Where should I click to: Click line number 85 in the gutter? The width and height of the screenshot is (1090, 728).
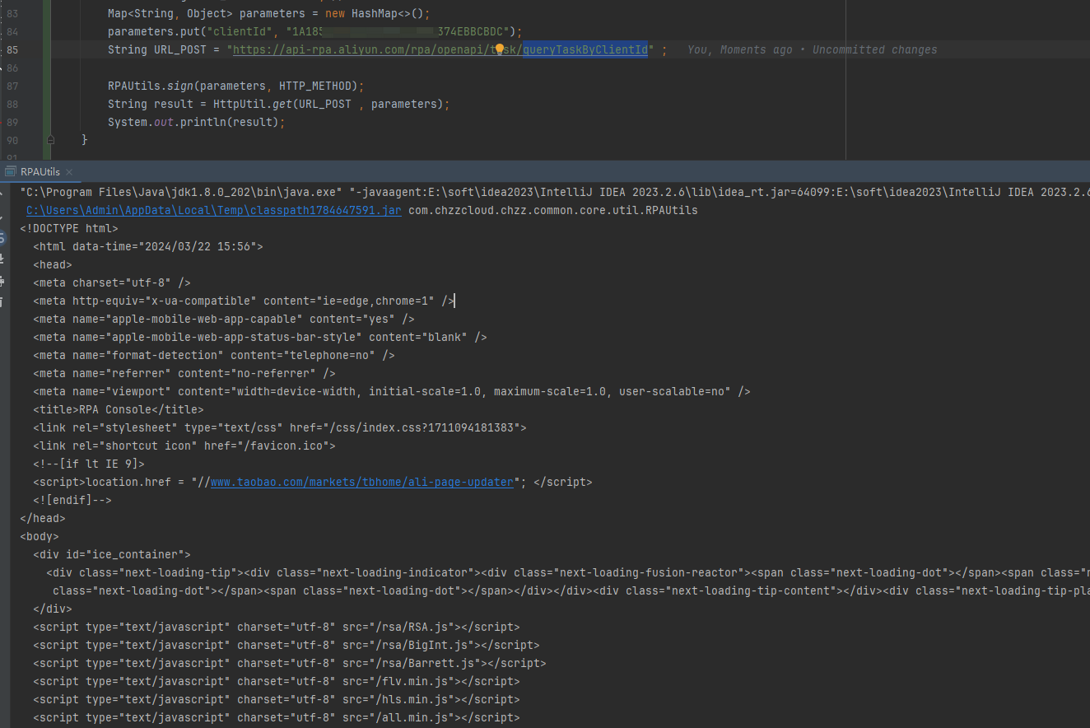12,50
